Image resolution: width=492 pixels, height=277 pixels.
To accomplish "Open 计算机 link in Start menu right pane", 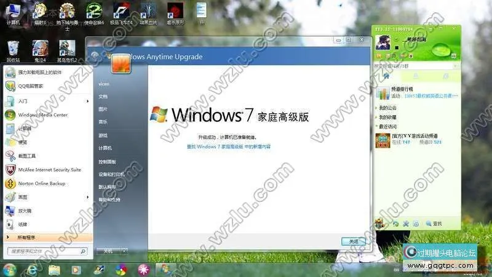I will [105, 148].
